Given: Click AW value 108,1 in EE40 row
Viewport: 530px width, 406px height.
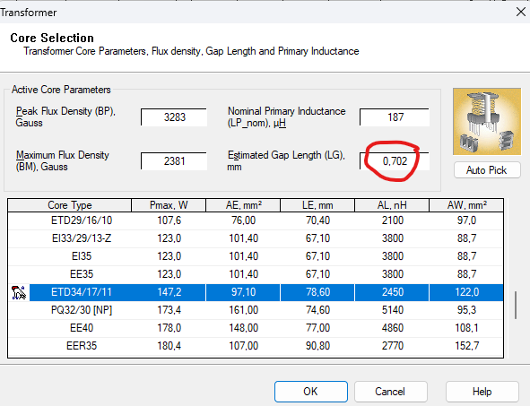Looking at the screenshot, I should (466, 328).
